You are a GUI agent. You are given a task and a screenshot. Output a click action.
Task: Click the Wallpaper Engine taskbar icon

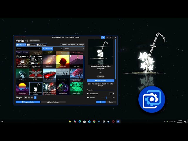[x=118, y=122]
